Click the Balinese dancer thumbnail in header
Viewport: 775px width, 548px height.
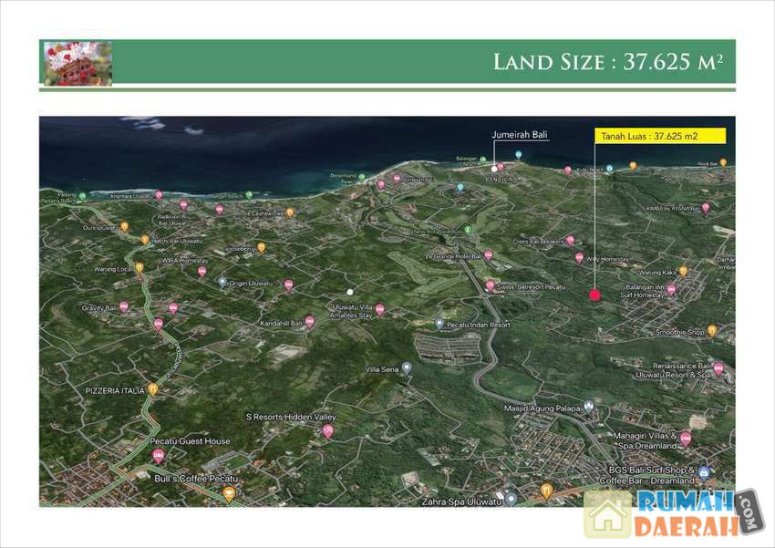click(x=77, y=63)
